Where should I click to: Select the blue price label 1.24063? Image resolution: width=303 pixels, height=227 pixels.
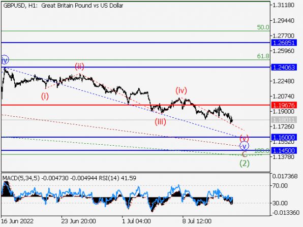[284, 68]
